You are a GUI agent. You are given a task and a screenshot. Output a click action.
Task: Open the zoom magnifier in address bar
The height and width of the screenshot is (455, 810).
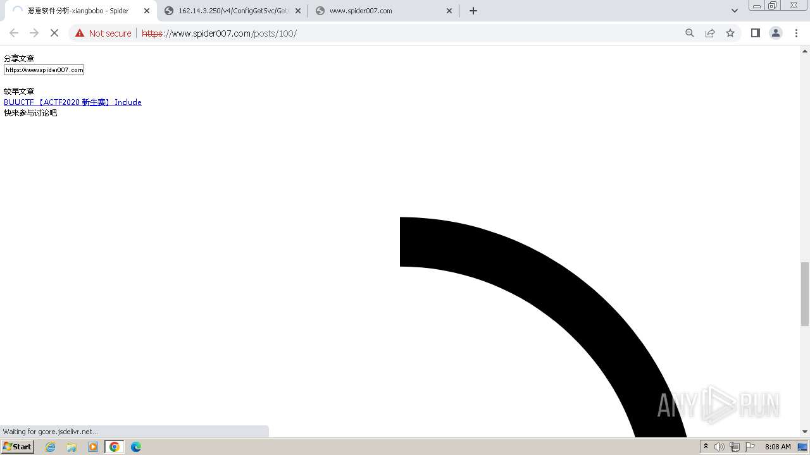690,33
